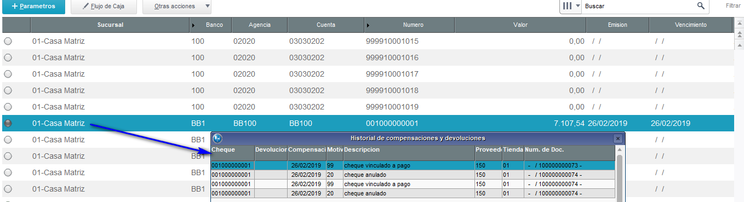Select radio for cheque 999910001017 row
Viewport: 744px width, 202px height.
coord(8,74)
